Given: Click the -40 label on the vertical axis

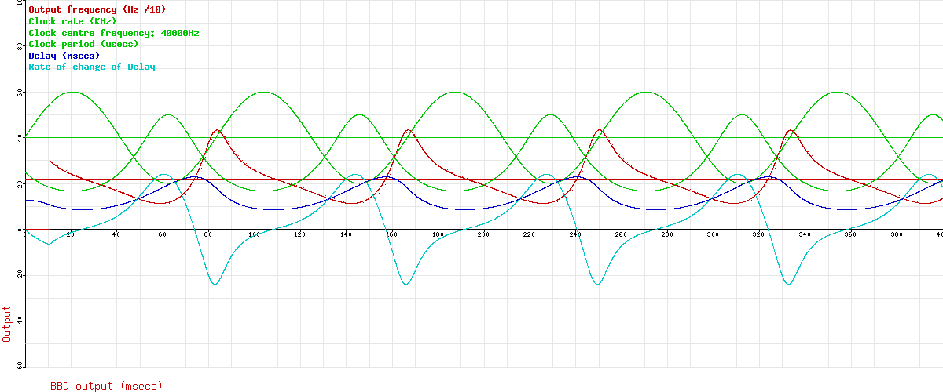Looking at the screenshot, I should [20, 321].
